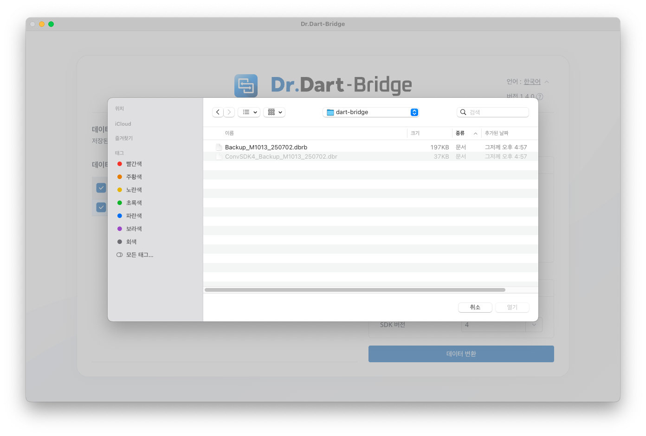Click the data convert button (데이터 변환)

click(x=461, y=354)
